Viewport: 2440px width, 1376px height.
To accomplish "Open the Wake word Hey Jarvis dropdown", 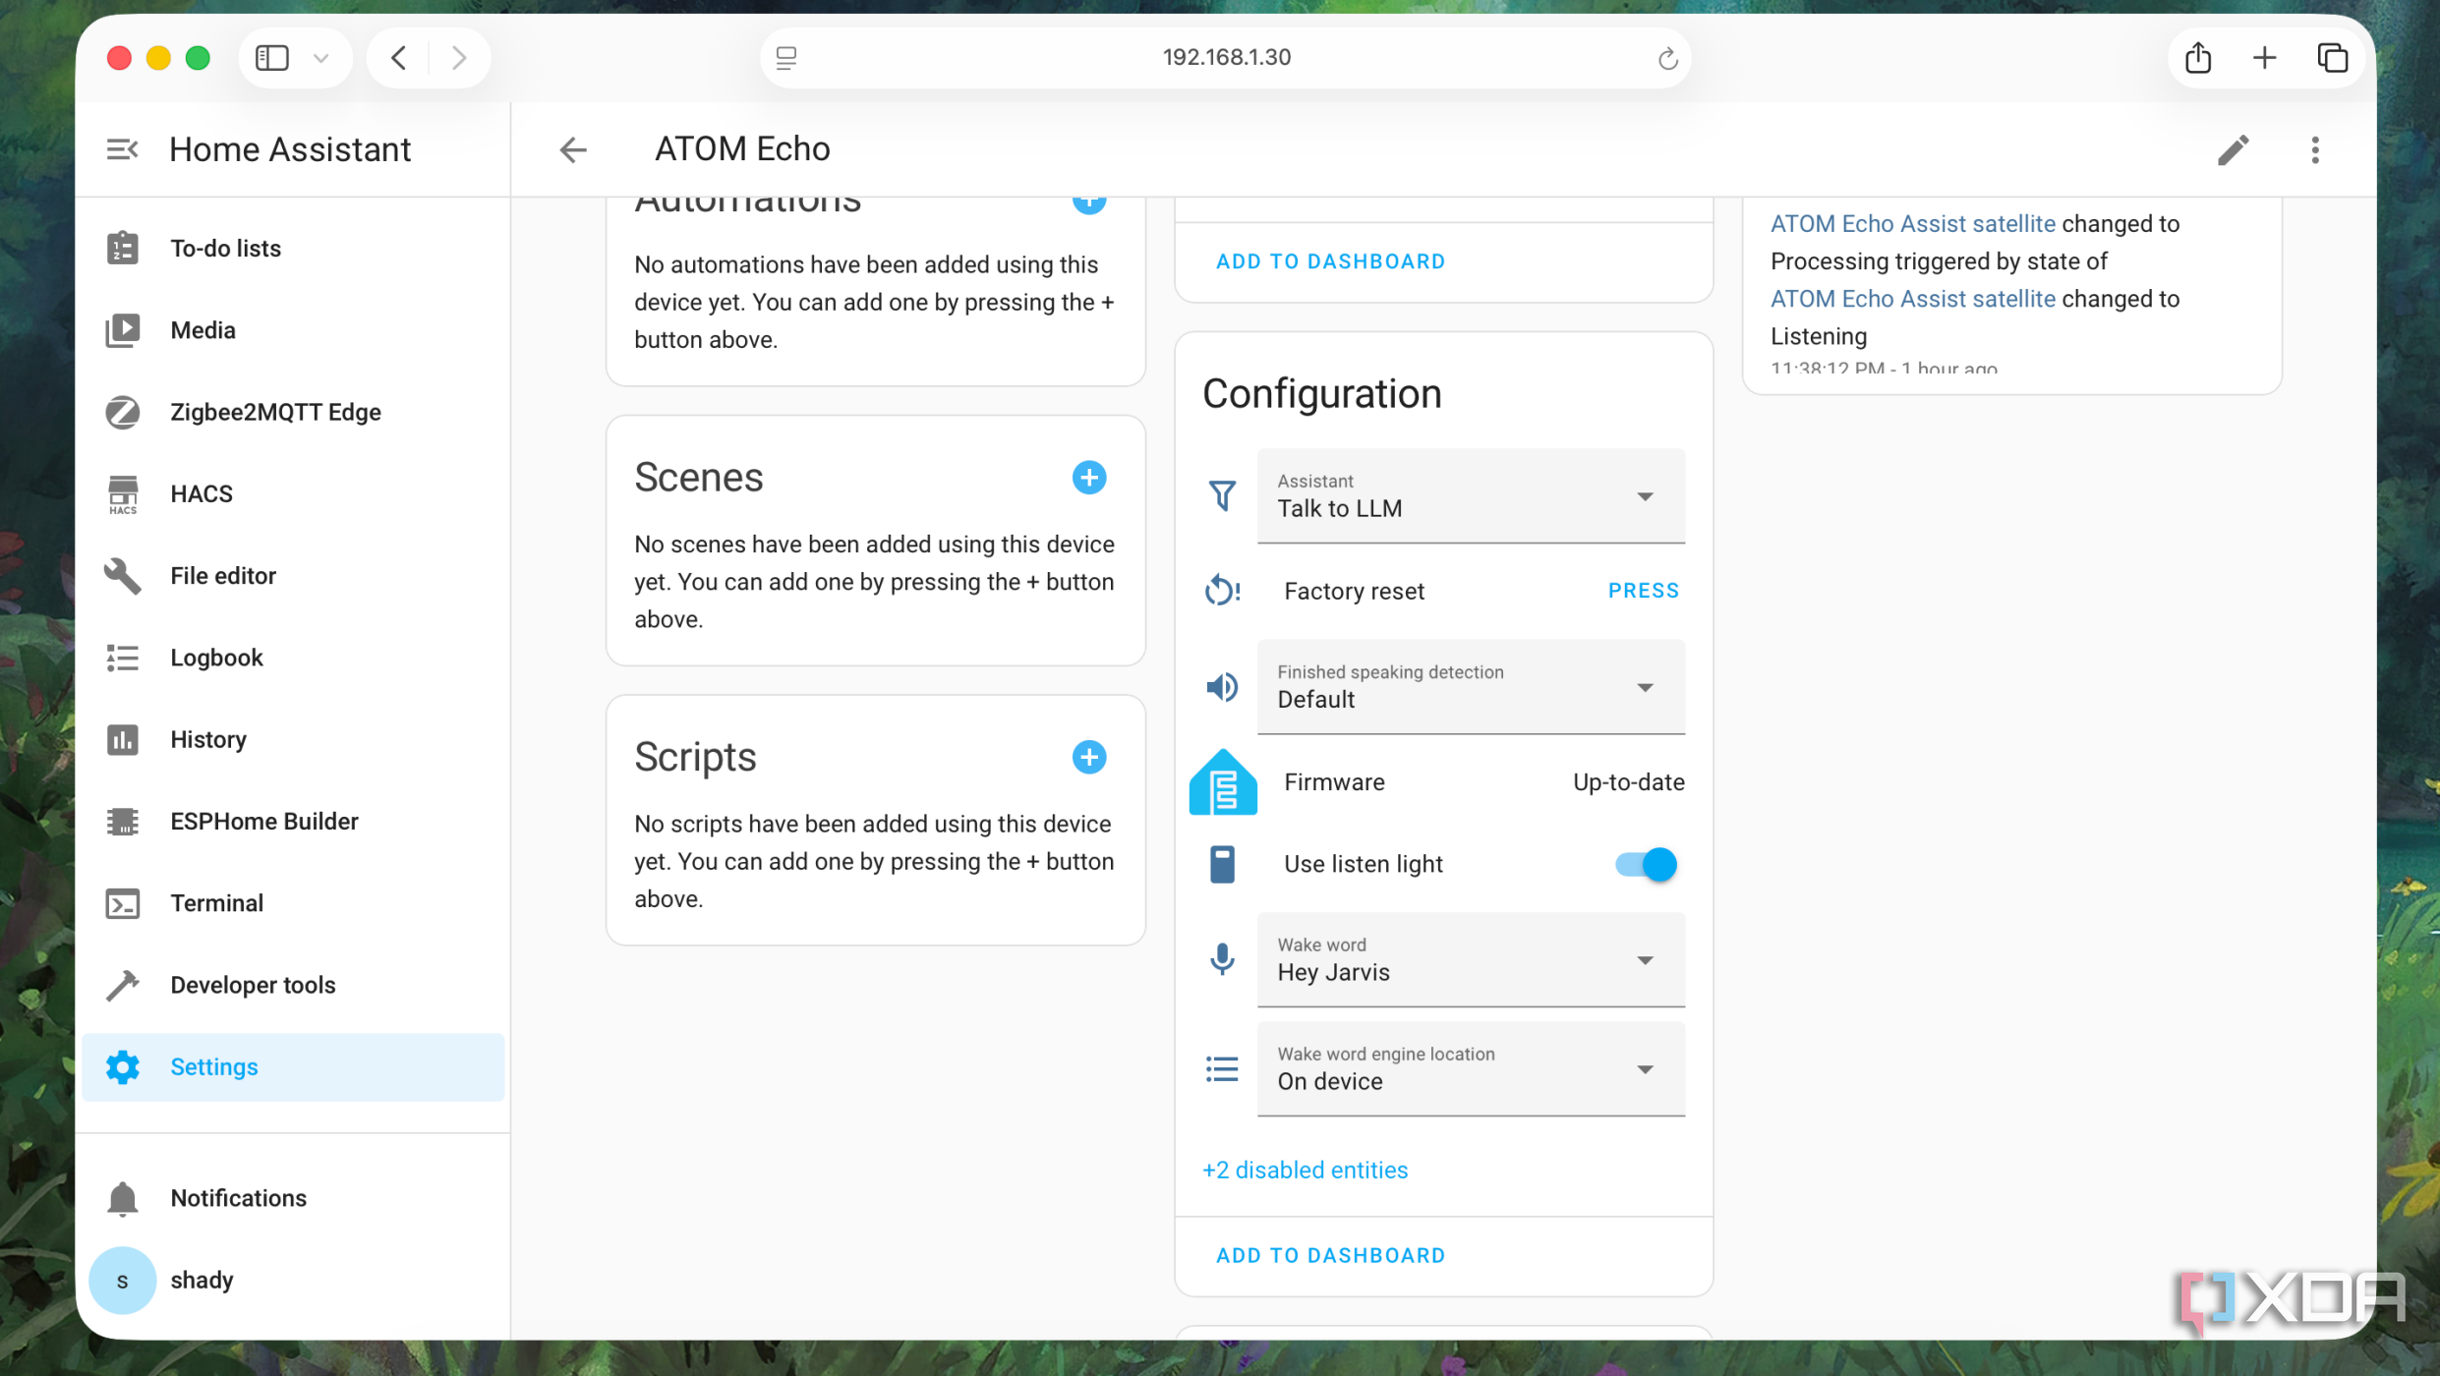I will point(1471,960).
